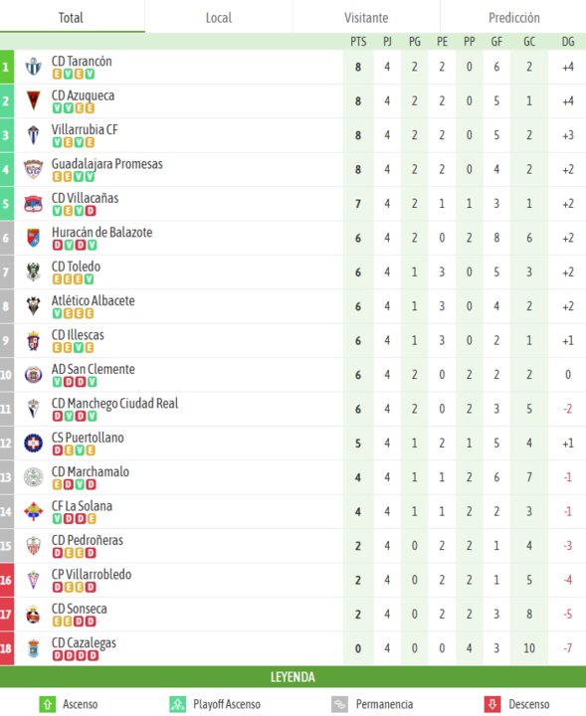Click the CD Cazalegas team crest
The height and width of the screenshot is (716, 586).
(x=34, y=648)
